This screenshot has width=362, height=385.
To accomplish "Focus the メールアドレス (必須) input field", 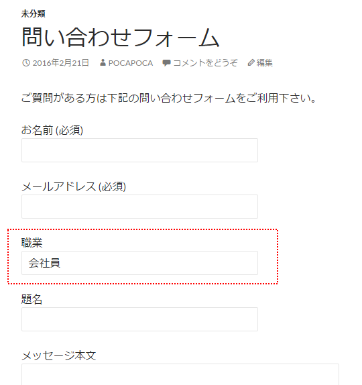I will coord(139,207).
